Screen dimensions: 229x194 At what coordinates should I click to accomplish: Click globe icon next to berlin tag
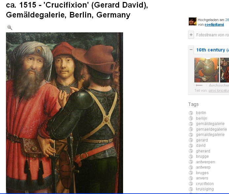pos(191,113)
